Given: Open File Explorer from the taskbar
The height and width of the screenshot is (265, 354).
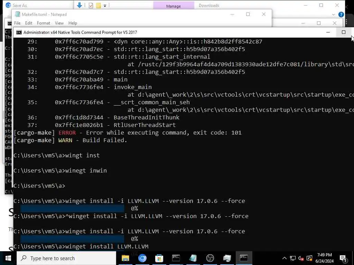Looking at the screenshot, I should tap(125, 258).
